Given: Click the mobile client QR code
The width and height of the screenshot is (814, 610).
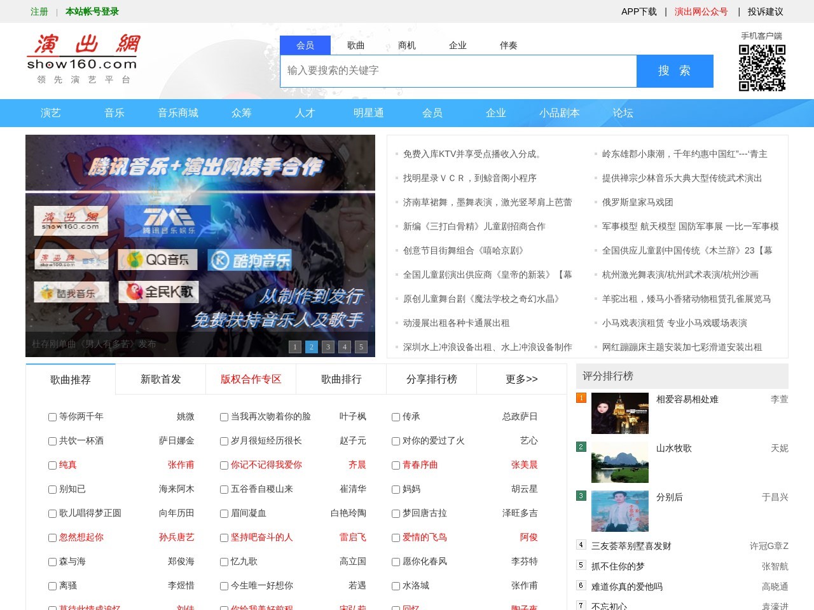Looking at the screenshot, I should point(762,67).
